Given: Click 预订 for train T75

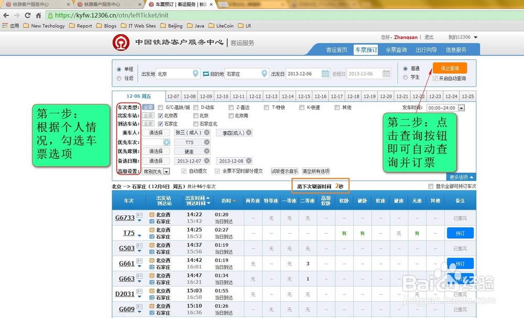Looking at the screenshot, I should [x=460, y=233].
